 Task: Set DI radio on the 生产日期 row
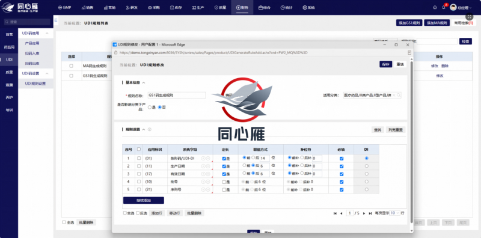tap(367, 166)
